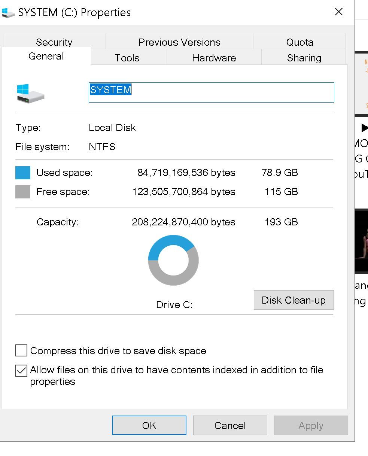Click Cancel to dismiss the dialog

pos(230,425)
